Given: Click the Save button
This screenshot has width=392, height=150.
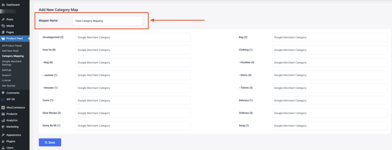Looking at the screenshot, I should click(50, 142).
